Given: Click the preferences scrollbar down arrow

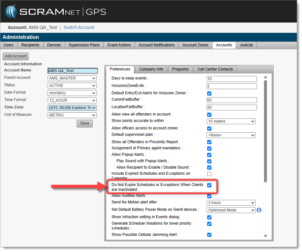Looking at the screenshot, I should tap(266, 236).
